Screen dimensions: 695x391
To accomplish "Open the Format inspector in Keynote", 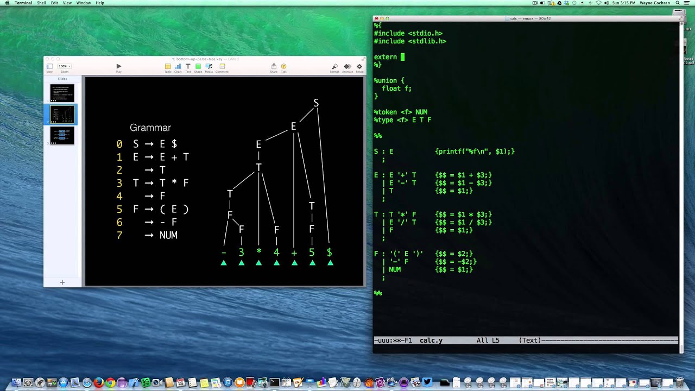I will pos(334,67).
